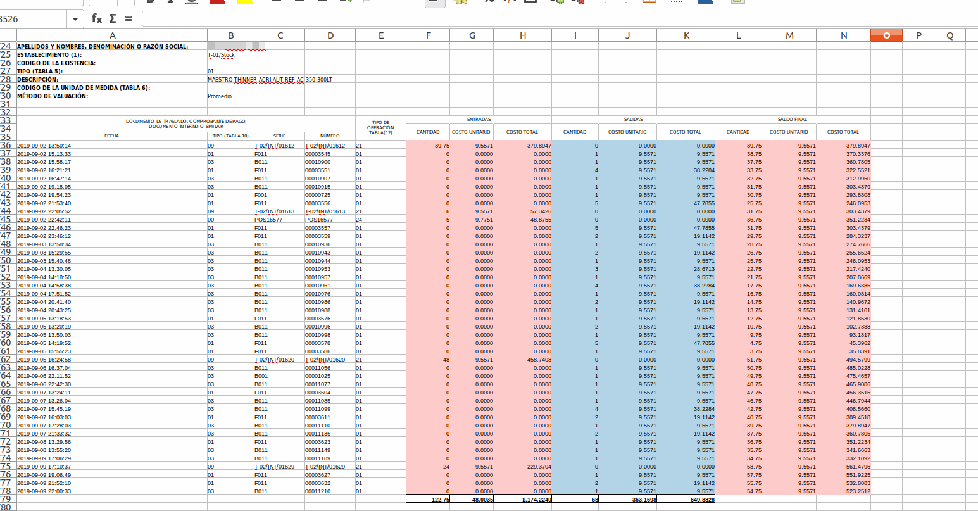Select row 36 by its row header
The width and height of the screenshot is (978, 511).
click(8, 145)
